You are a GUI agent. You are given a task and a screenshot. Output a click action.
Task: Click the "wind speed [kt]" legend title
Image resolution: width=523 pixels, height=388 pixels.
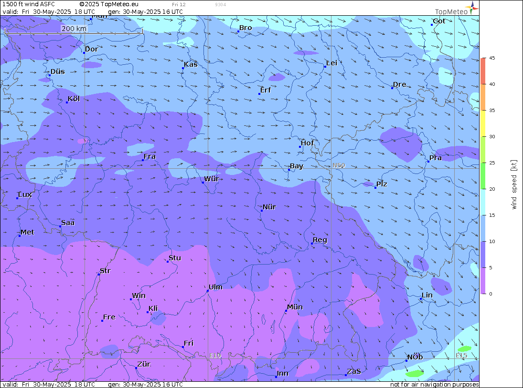tap(514, 184)
